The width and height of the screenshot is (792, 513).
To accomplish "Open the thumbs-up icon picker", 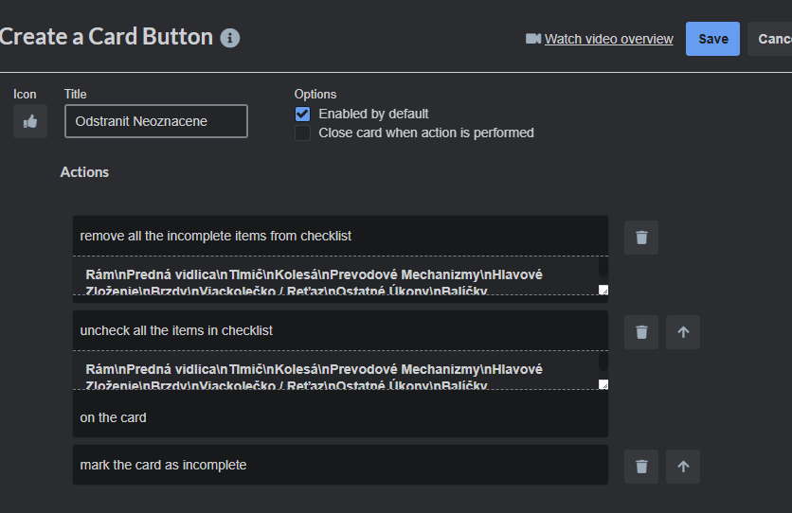I will point(30,121).
